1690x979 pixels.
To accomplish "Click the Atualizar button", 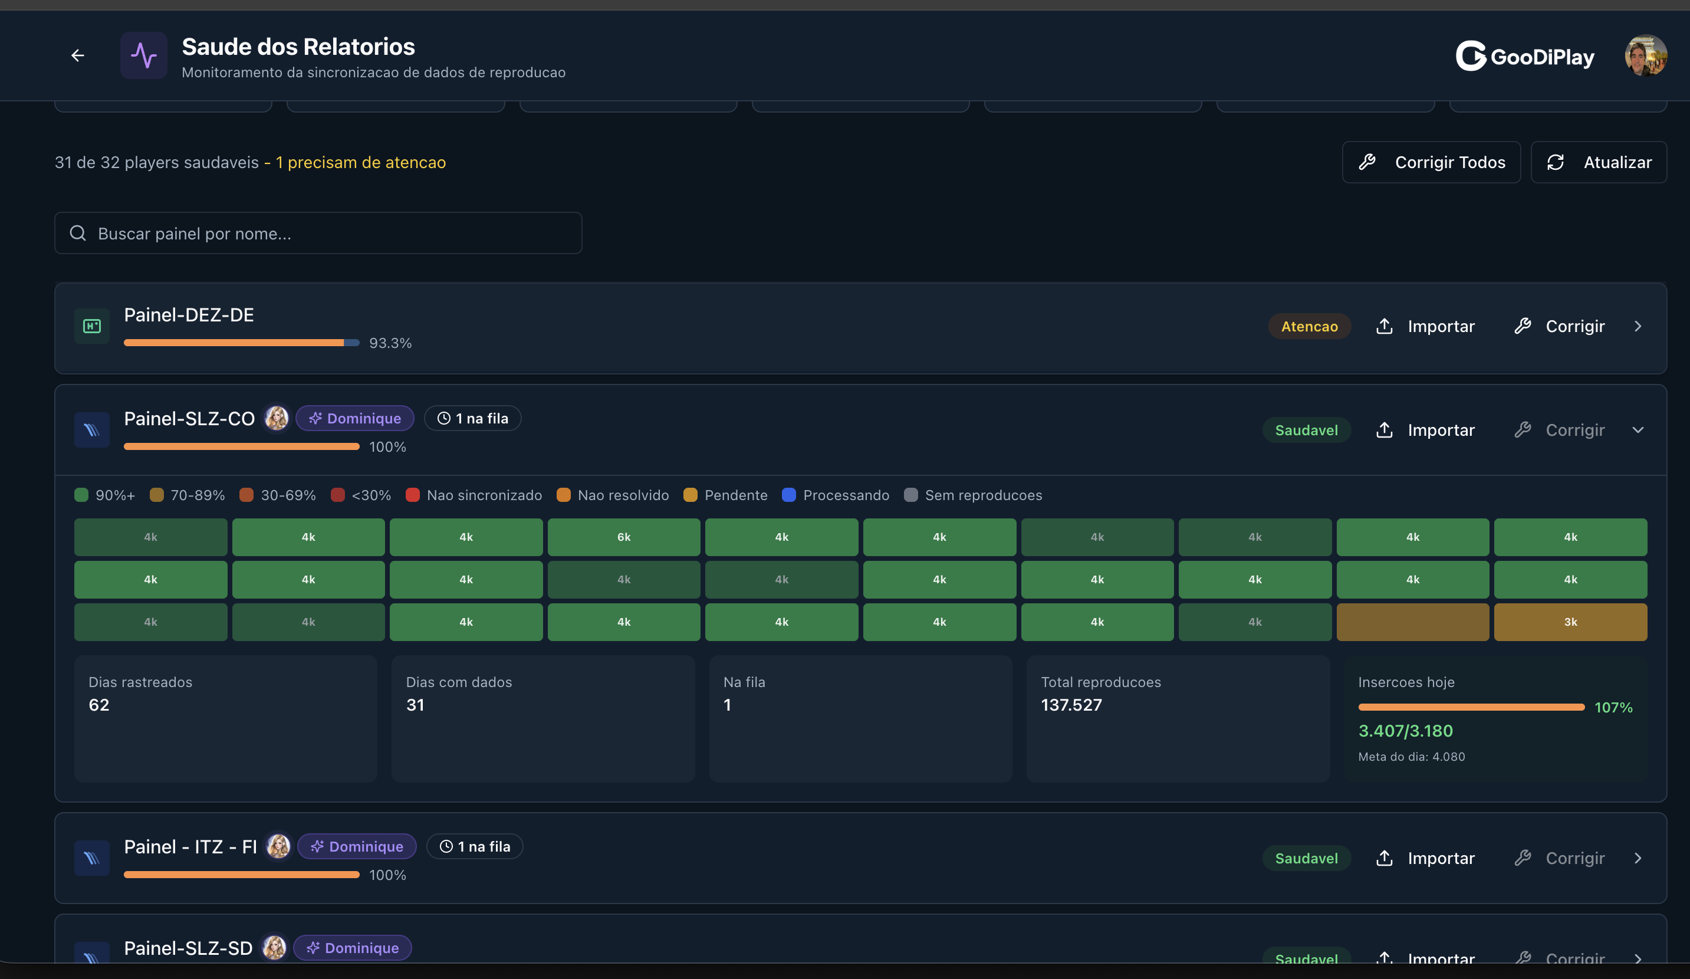I will 1598,162.
